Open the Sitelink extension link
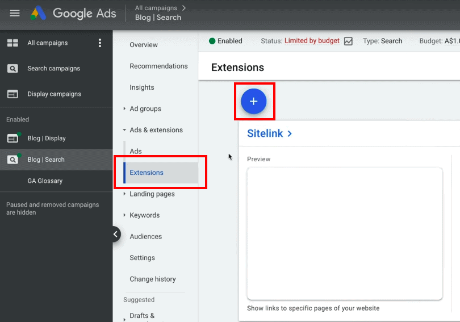The height and width of the screenshot is (322, 460). point(265,133)
